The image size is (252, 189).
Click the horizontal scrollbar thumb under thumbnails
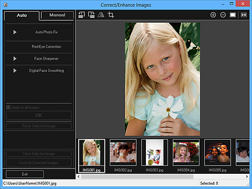(x=138, y=176)
